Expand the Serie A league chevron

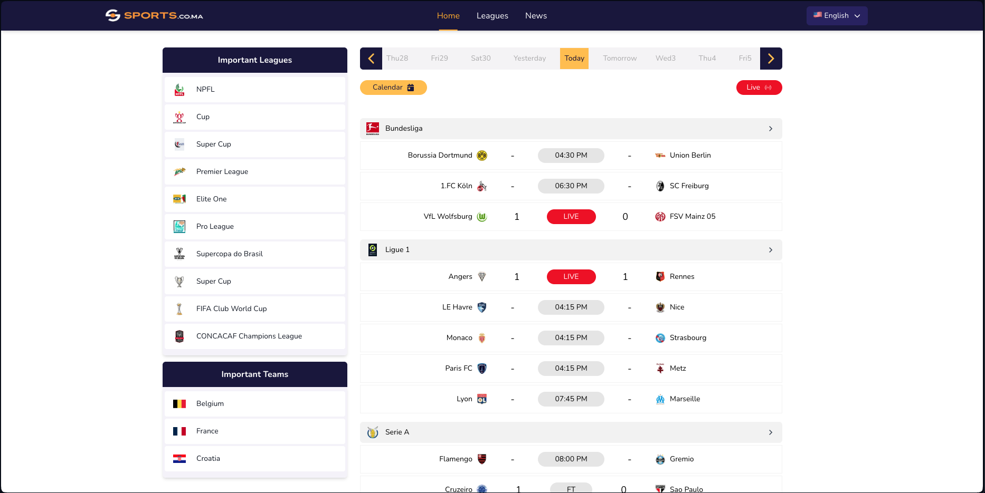(x=771, y=432)
